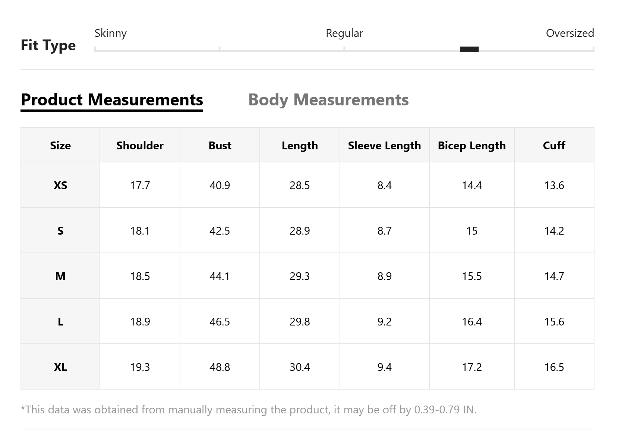Image resolution: width=631 pixels, height=432 pixels.
Task: Click the Cuff column header
Action: pos(554,145)
